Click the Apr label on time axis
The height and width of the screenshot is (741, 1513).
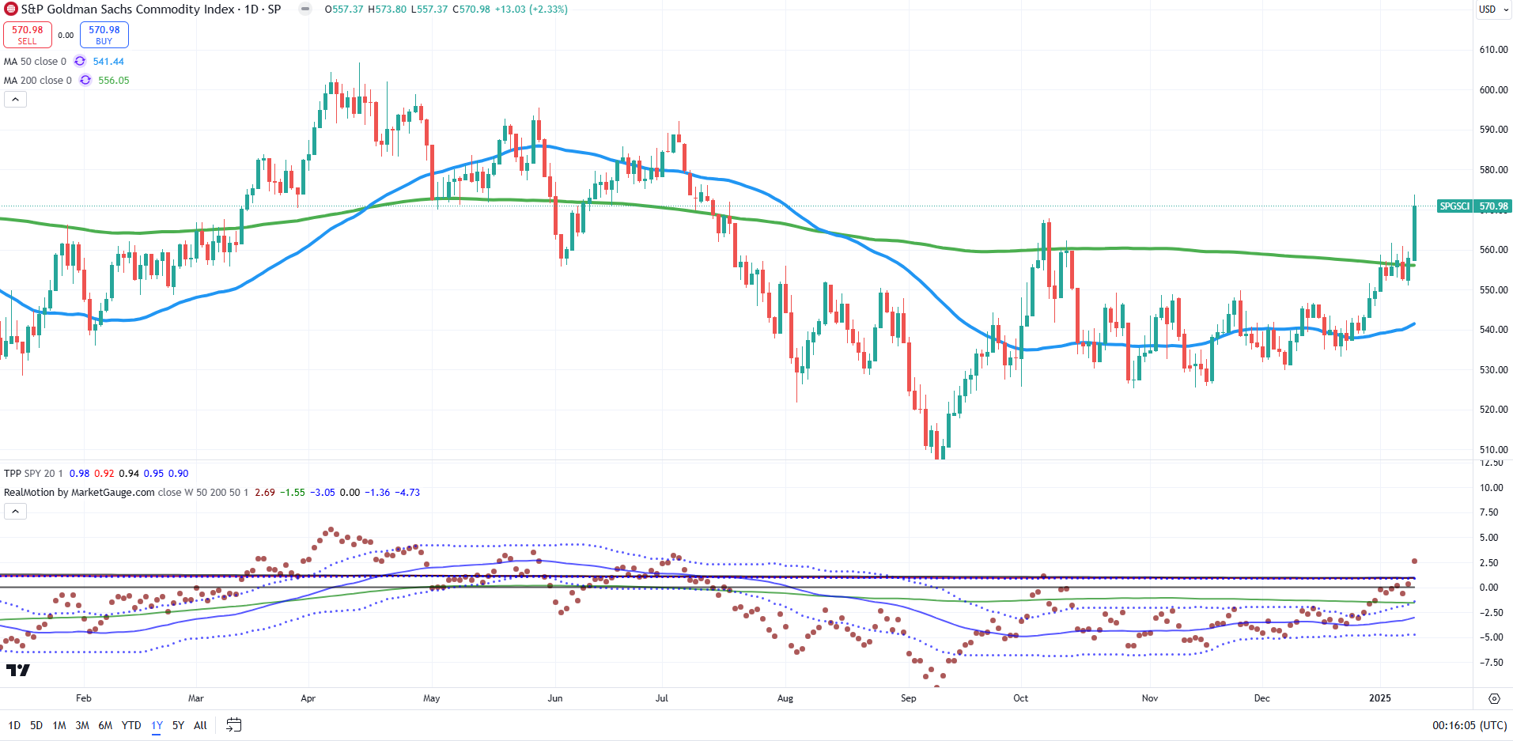tap(308, 698)
